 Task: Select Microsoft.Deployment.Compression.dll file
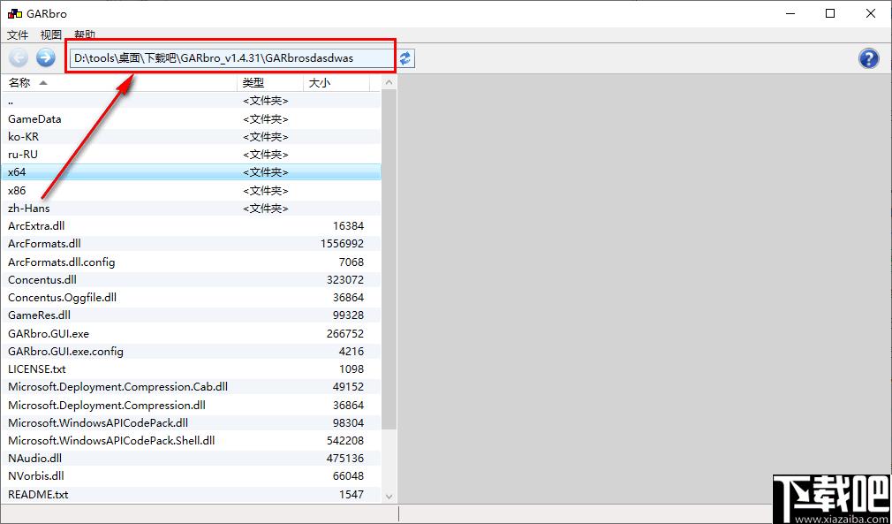190,405
